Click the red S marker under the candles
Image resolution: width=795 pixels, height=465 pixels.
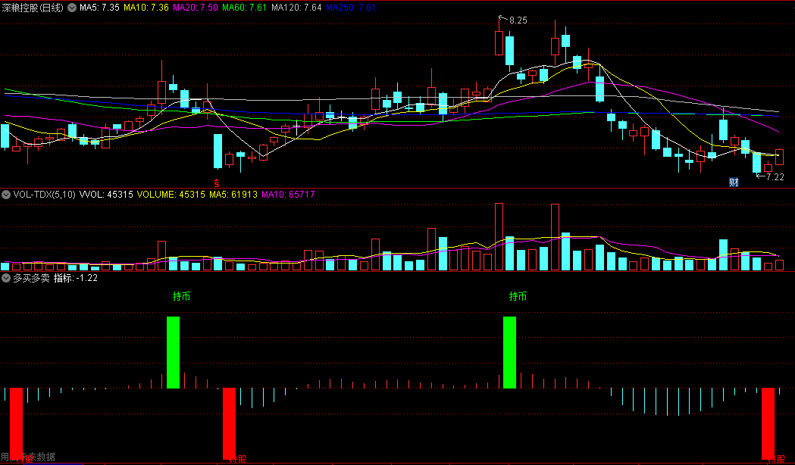coord(217,183)
